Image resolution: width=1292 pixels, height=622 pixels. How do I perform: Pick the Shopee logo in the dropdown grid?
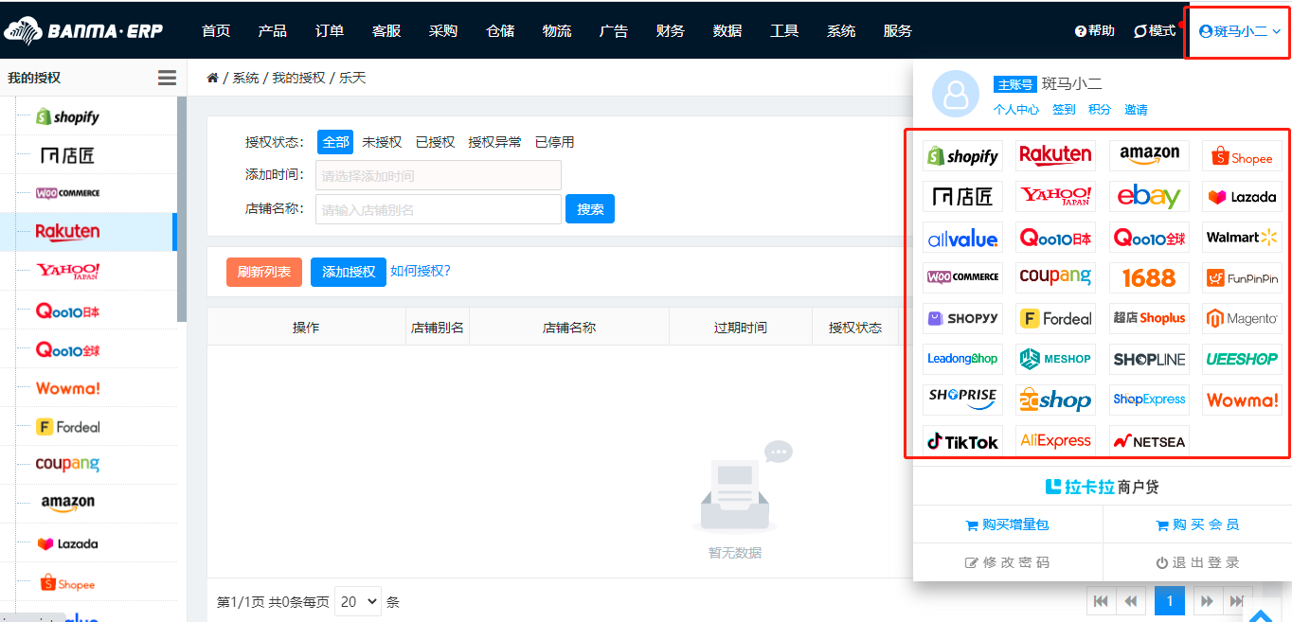[x=1243, y=156]
